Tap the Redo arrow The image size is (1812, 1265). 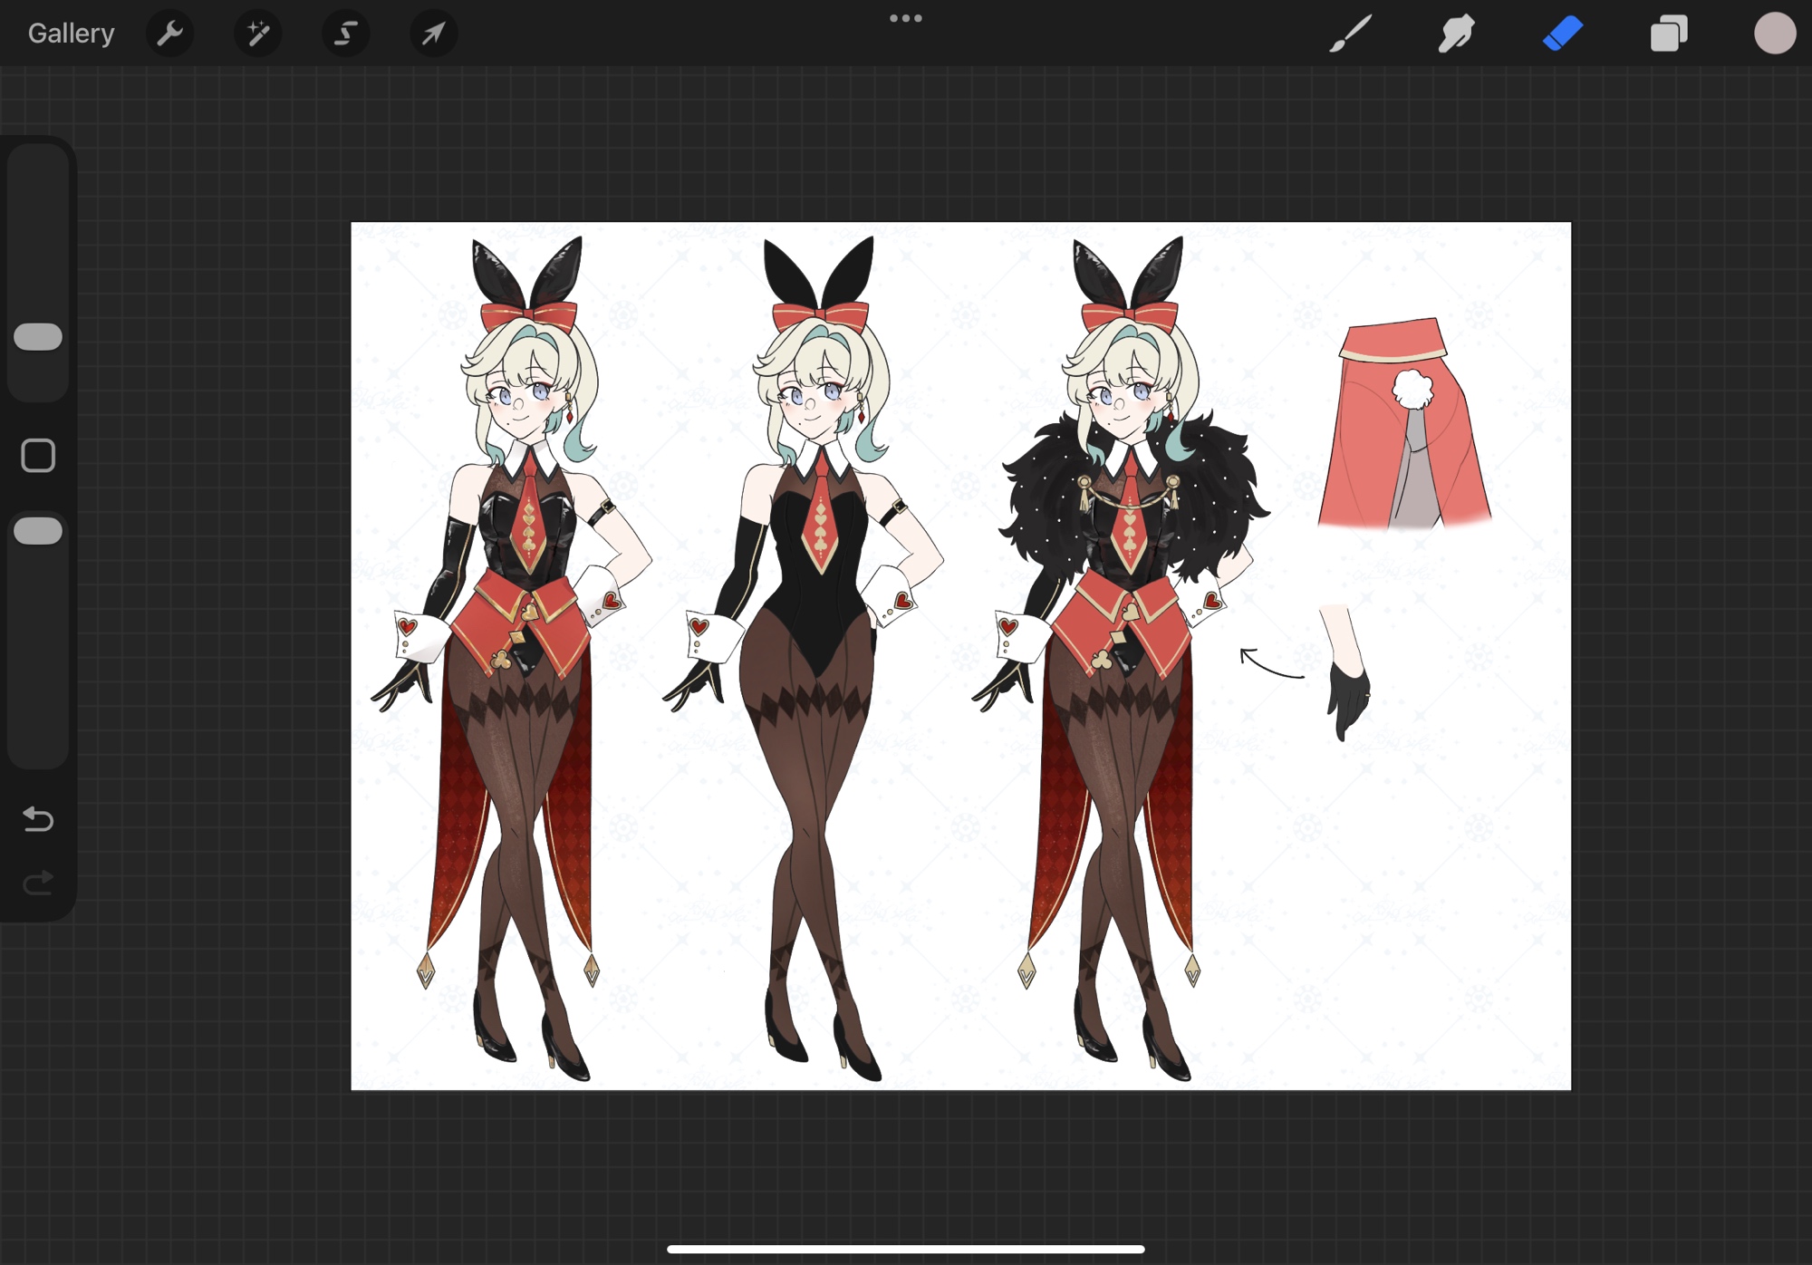[x=38, y=883]
